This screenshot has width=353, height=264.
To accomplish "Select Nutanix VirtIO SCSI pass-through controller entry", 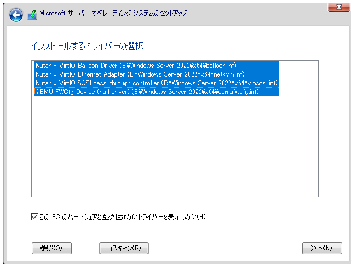I will coord(157,83).
